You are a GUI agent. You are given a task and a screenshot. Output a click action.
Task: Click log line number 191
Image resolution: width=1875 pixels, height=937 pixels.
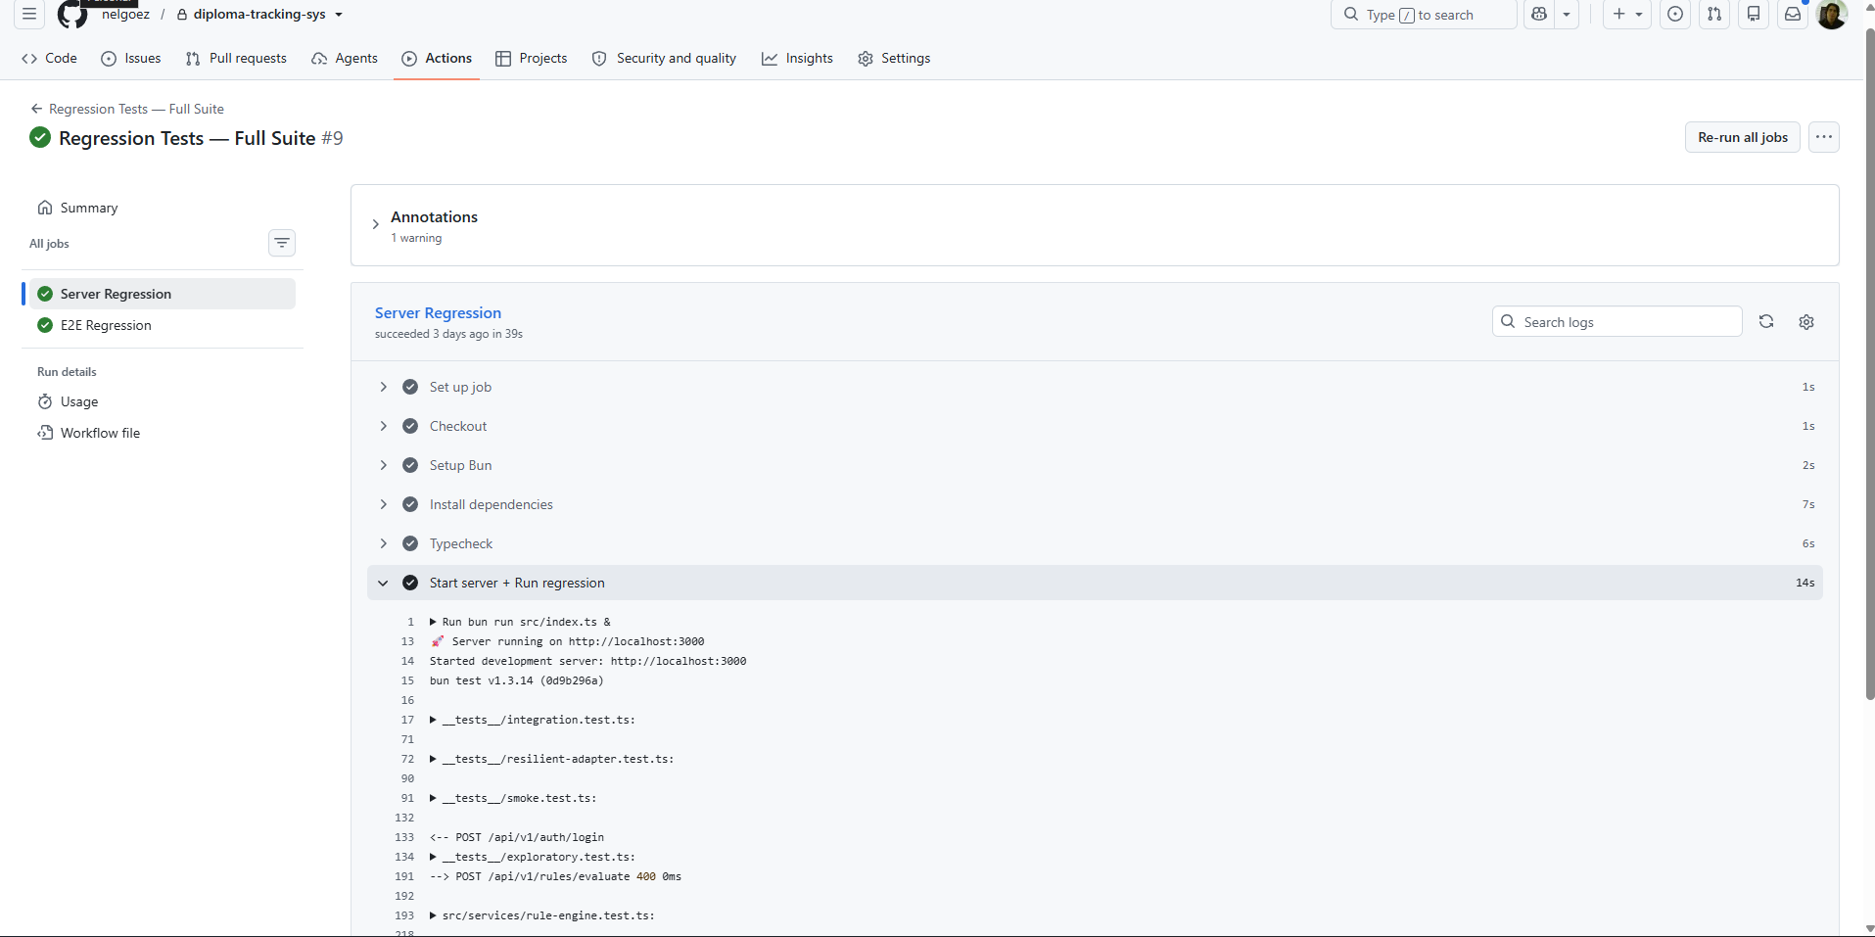(x=404, y=876)
